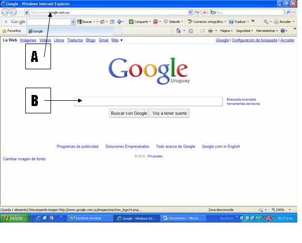Click the Gmail link
Viewport: 302px width, 243px height.
tap(104, 40)
